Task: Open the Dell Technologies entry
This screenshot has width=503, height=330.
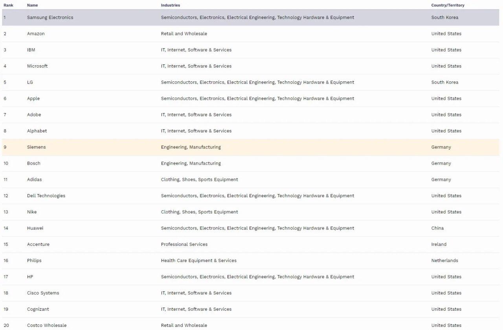Action: click(46, 196)
